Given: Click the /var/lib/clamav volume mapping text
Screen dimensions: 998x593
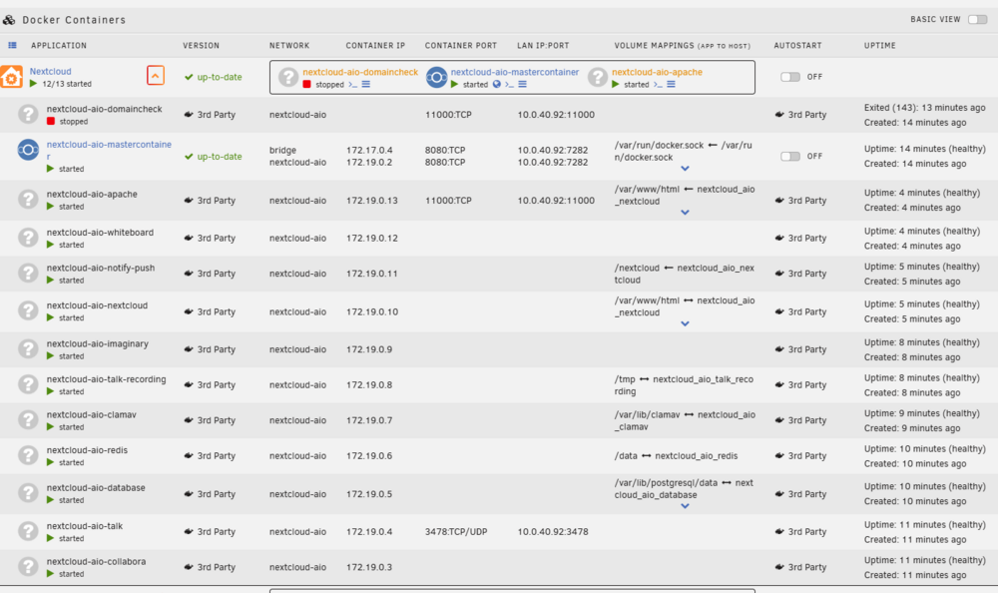Looking at the screenshot, I should [685, 420].
